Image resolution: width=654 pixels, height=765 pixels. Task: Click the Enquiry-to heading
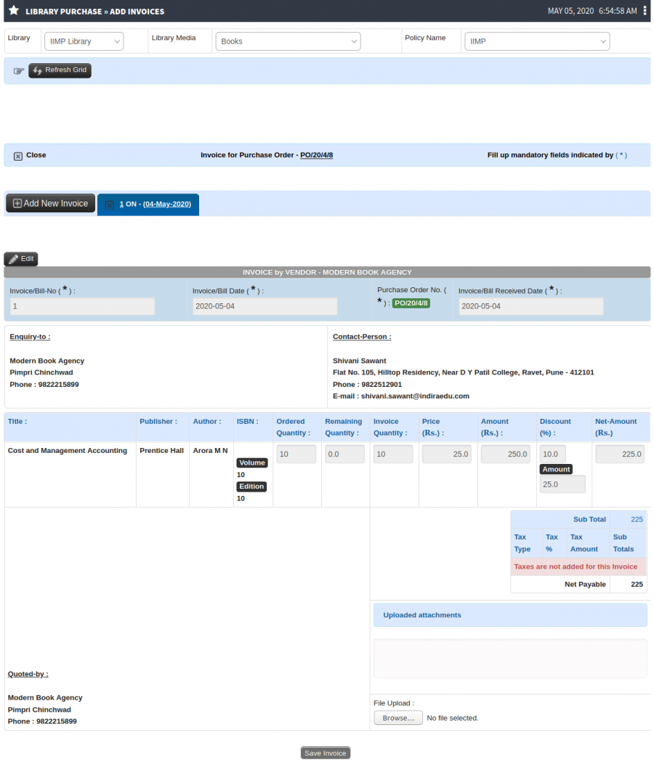tap(31, 337)
